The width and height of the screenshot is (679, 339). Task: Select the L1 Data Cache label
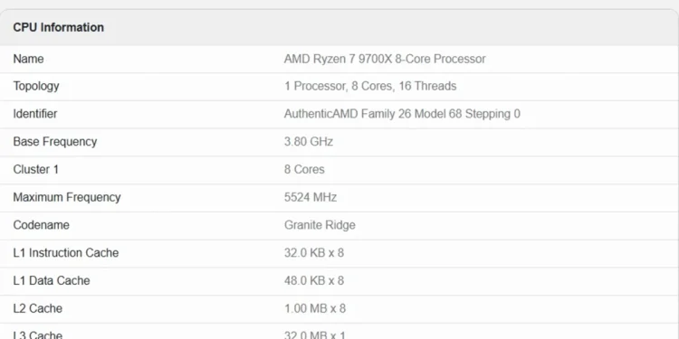[x=52, y=280]
